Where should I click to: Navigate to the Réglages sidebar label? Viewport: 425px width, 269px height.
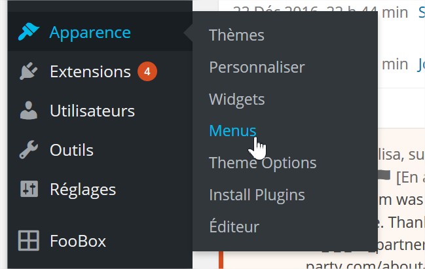83,189
